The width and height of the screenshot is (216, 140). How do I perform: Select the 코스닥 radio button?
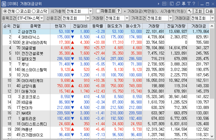click(x=34, y=11)
